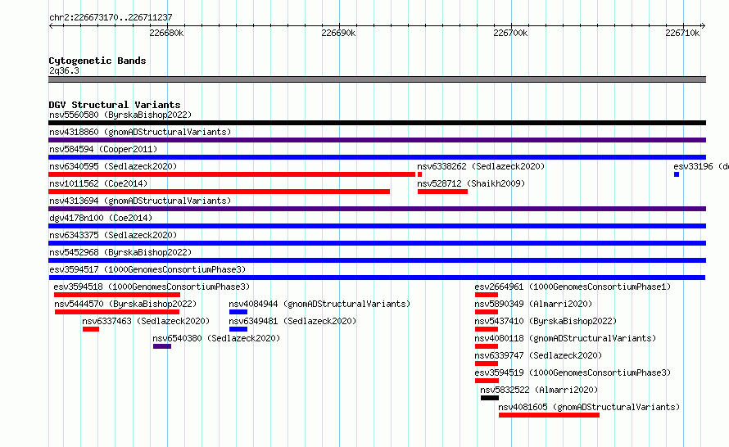
Task: Open variant nsv6343375 (Sedlazeck2020)
Action: coord(113,235)
